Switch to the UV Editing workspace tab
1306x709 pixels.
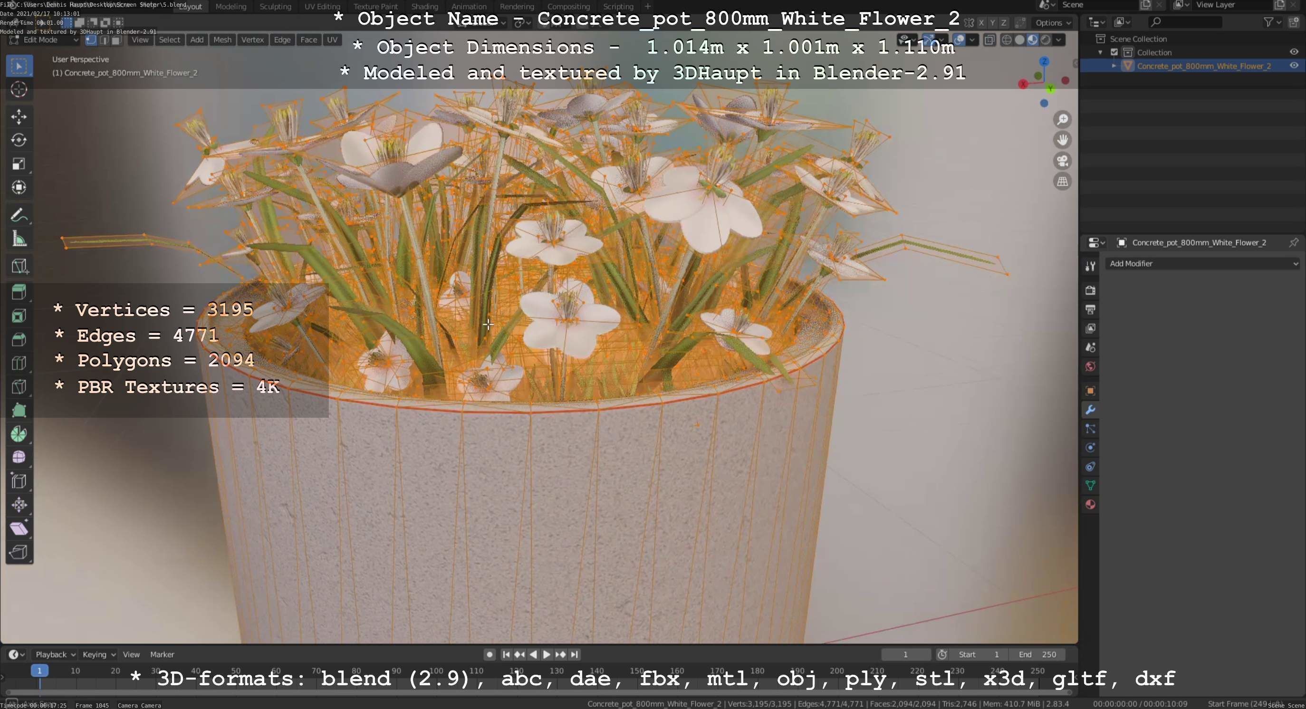(322, 7)
